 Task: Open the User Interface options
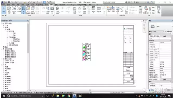(159, 10)
